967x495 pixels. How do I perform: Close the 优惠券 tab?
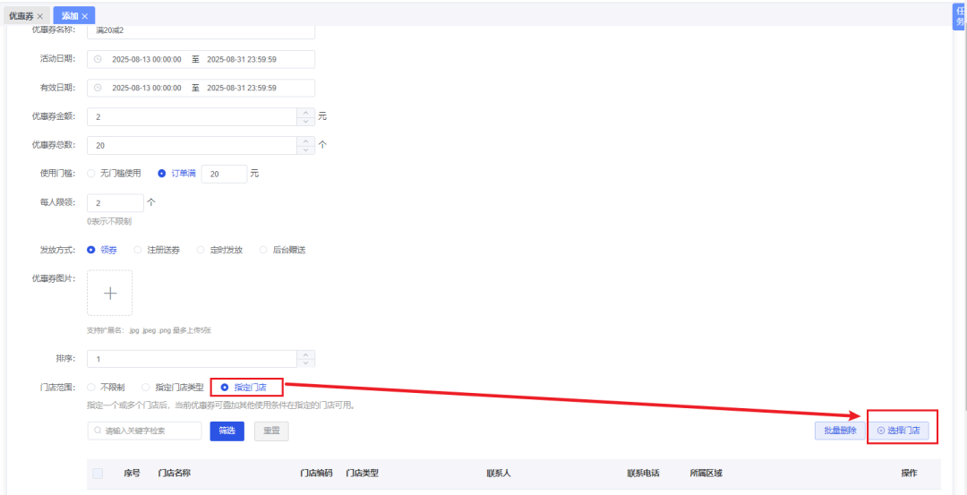(40, 16)
